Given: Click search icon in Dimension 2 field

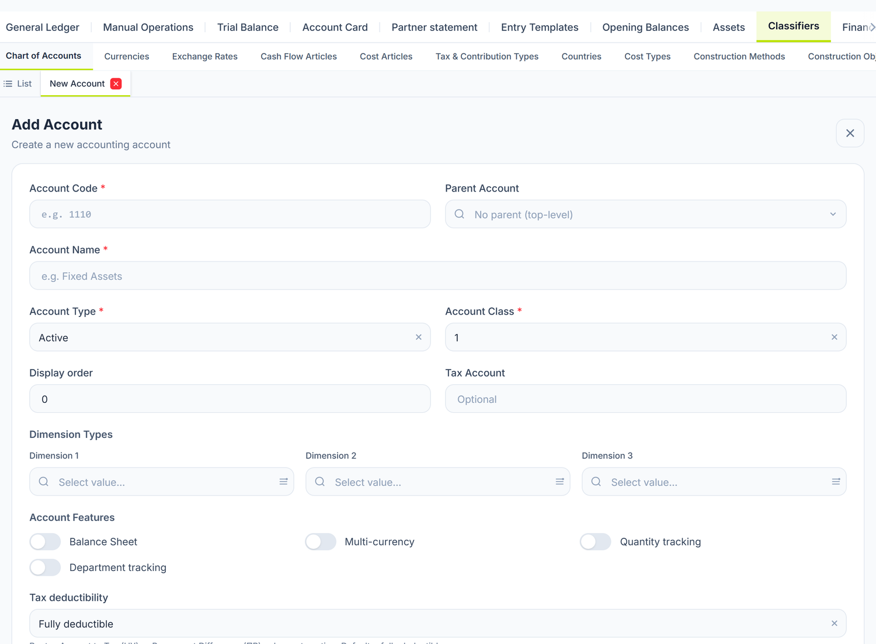Looking at the screenshot, I should coord(320,482).
